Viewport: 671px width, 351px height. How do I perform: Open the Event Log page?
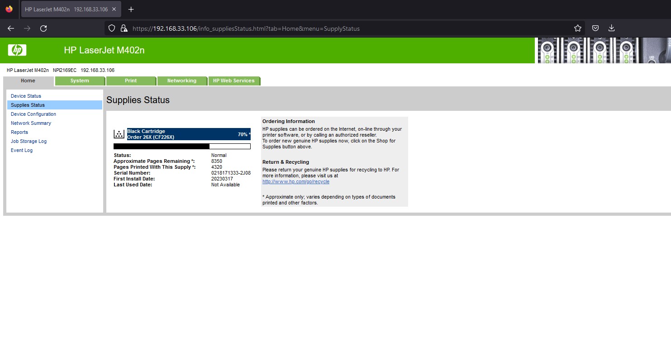pyautogui.click(x=22, y=150)
